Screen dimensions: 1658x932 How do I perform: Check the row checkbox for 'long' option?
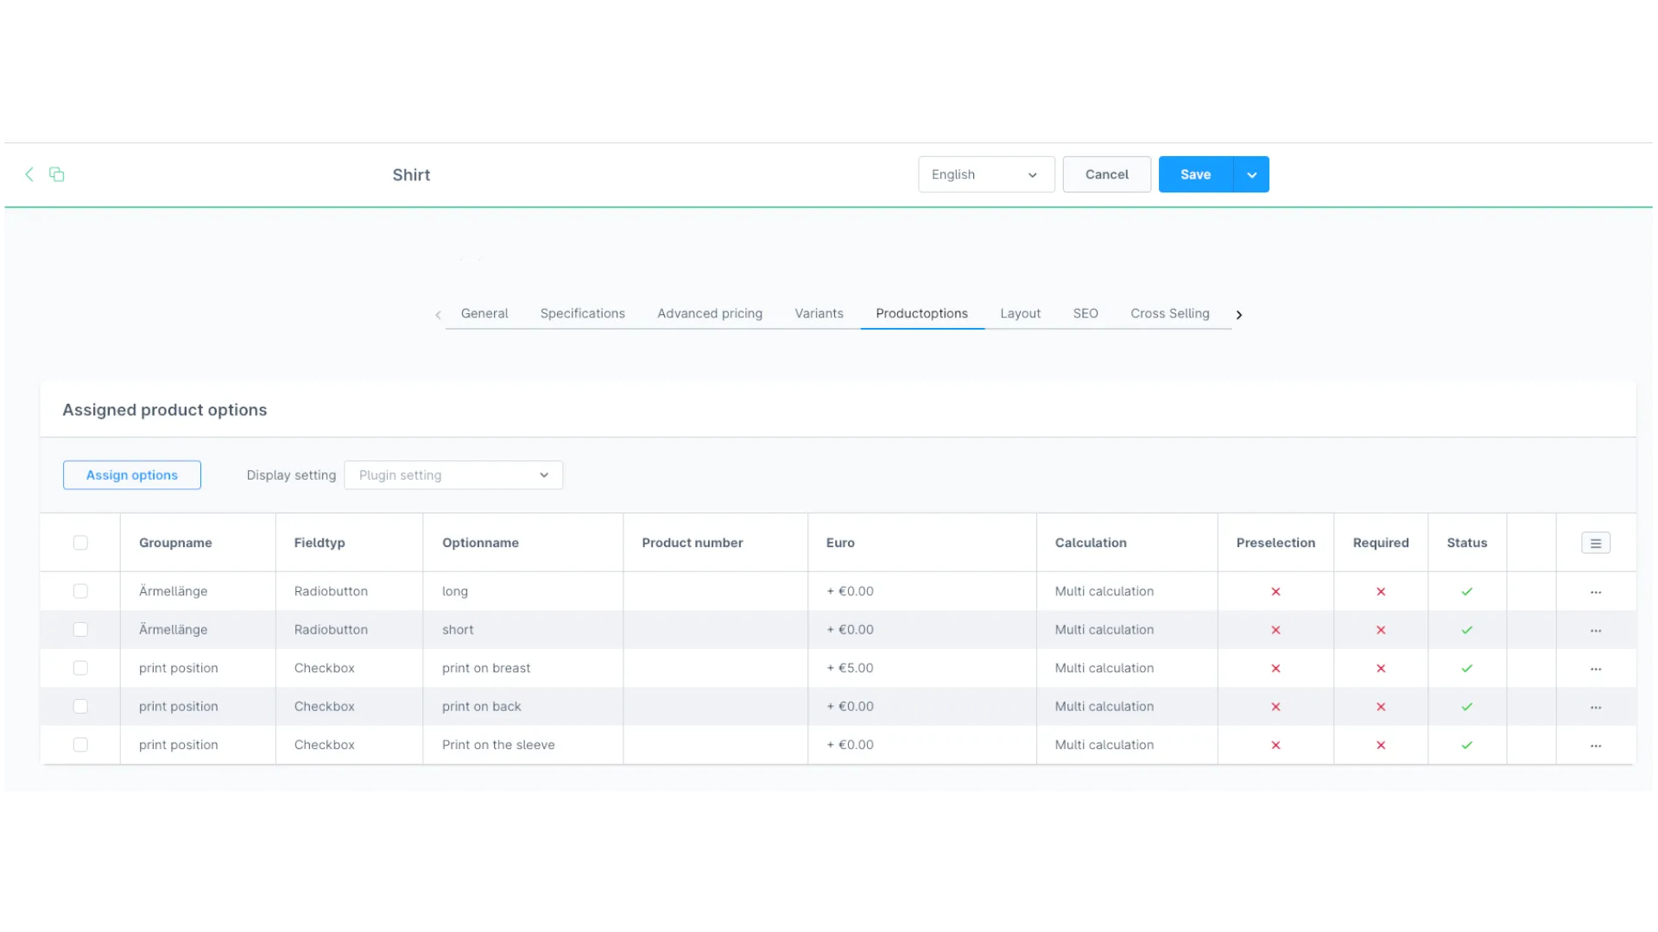[x=80, y=591]
